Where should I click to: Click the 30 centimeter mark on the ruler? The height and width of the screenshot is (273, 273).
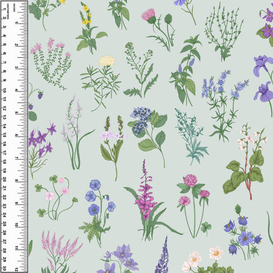(4, 268)
